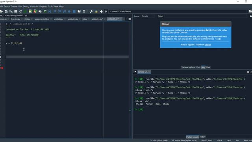Switch to untitled13.py editor tab
Viewport: 252px width, 142px height.
tap(72, 19)
